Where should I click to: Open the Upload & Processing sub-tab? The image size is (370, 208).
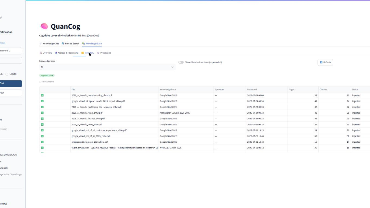67,53
